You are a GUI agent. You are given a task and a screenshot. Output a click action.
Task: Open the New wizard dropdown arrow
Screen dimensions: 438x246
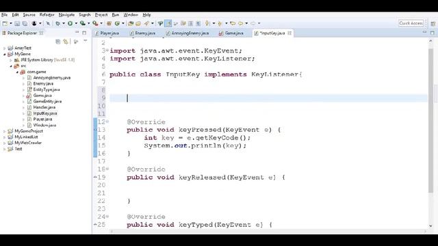tap(11, 23)
